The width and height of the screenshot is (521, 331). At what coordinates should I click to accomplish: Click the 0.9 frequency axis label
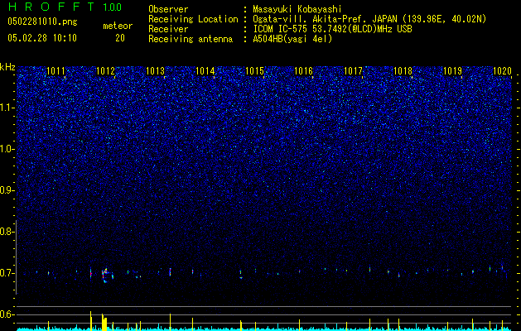coord(7,190)
